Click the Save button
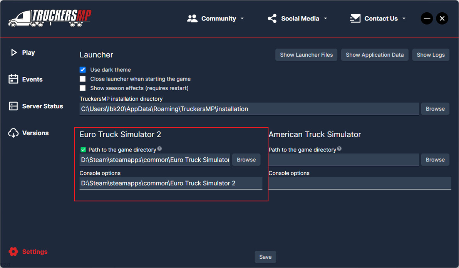Image resolution: width=459 pixels, height=268 pixels. point(265,257)
